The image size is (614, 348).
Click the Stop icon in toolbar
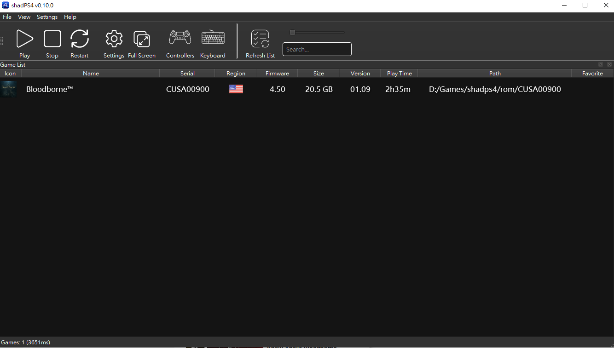click(52, 39)
